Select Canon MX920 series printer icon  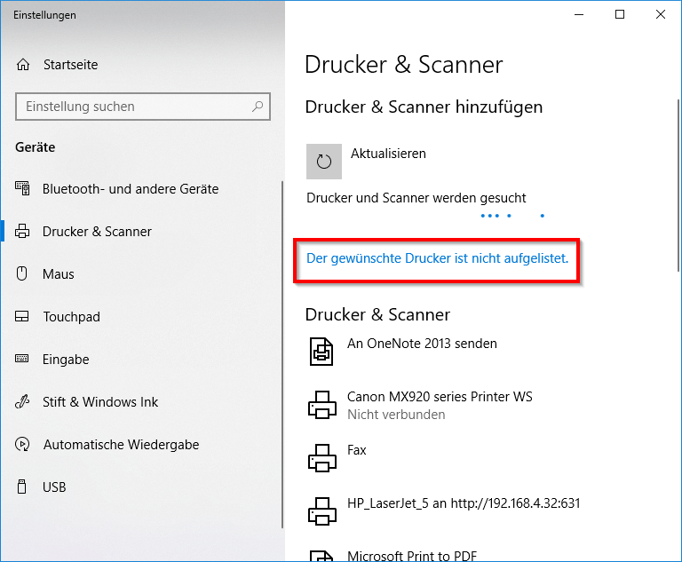click(321, 405)
